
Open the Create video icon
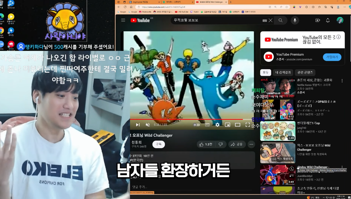point(317,20)
